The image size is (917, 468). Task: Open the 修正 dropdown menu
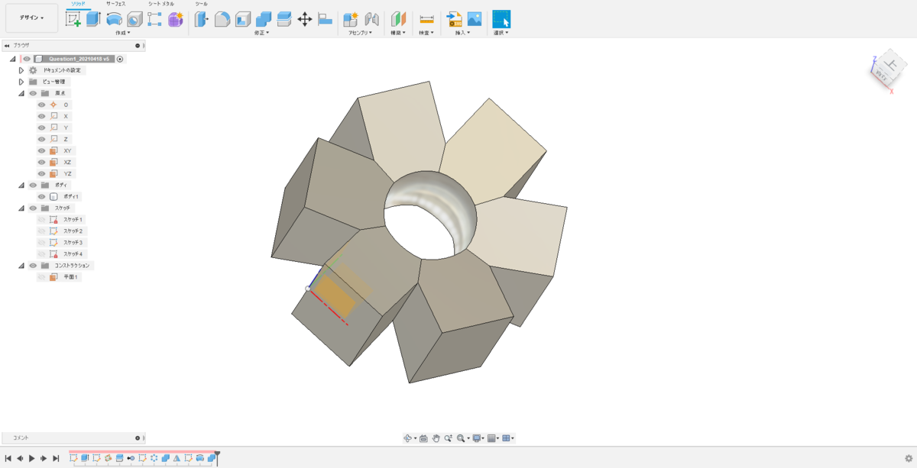point(261,33)
